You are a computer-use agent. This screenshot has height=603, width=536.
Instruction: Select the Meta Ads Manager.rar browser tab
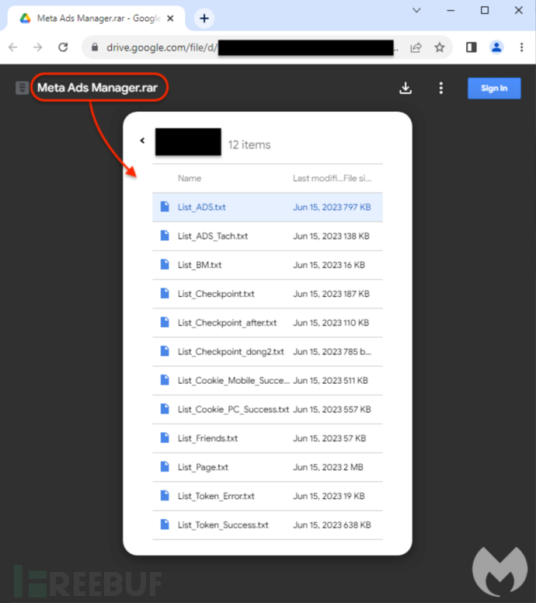(93, 18)
